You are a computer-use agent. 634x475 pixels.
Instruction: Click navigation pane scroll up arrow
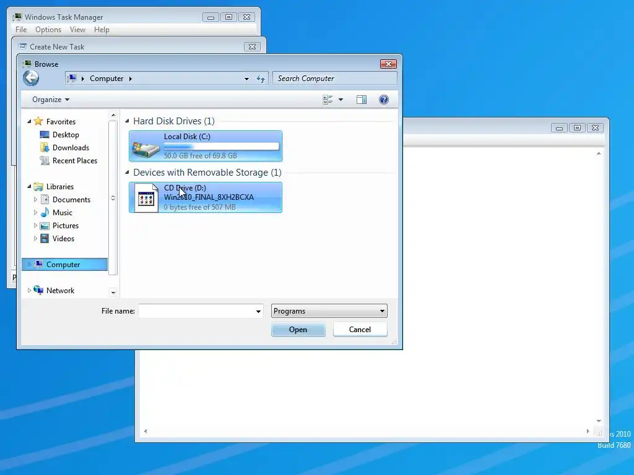point(113,115)
